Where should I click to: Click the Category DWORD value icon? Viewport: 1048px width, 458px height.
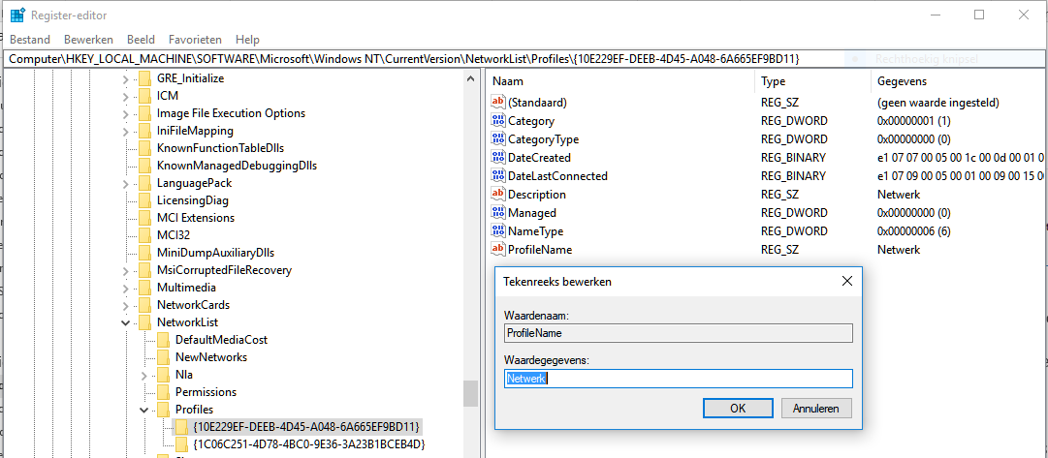tap(499, 121)
